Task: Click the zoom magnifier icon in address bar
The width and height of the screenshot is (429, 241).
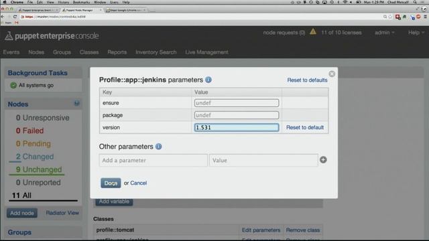Action: pos(385,17)
